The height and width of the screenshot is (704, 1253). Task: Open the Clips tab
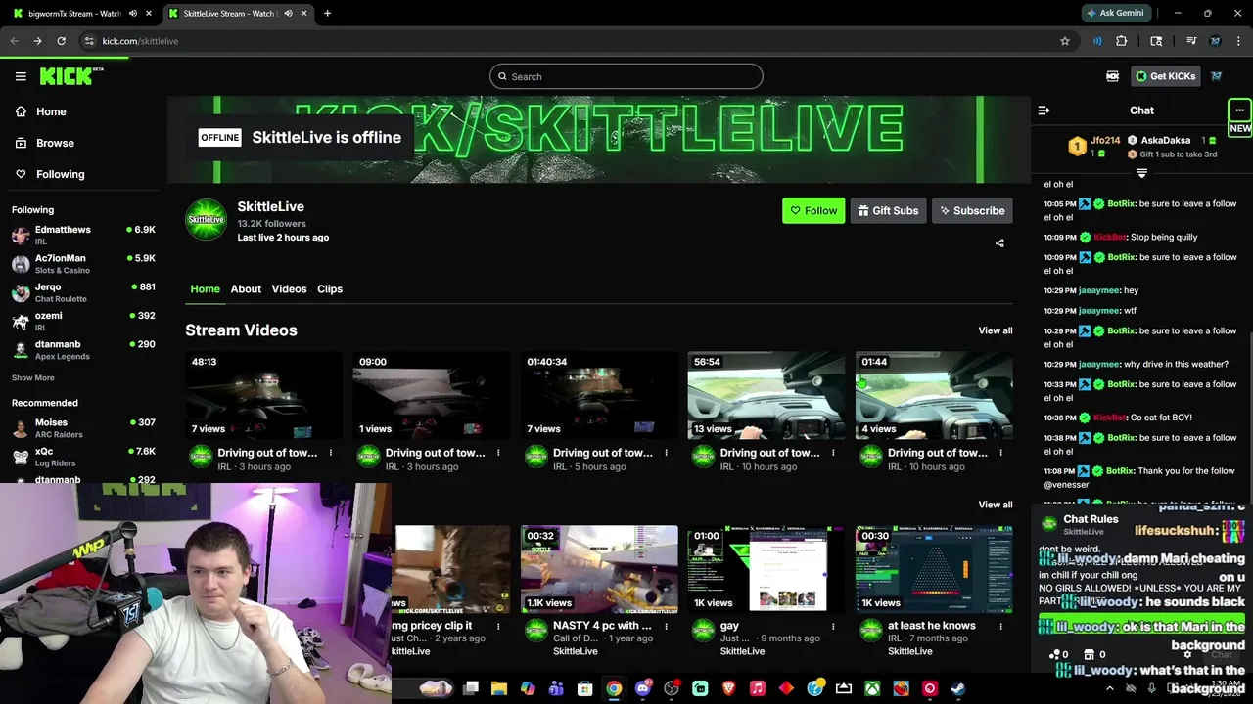330,289
